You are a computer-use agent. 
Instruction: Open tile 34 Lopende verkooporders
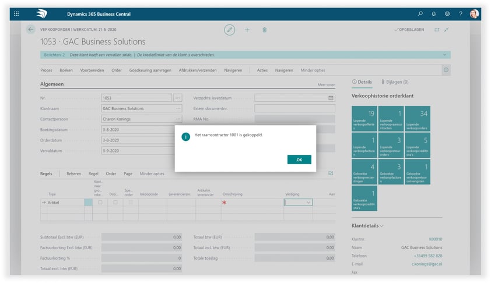point(418,119)
